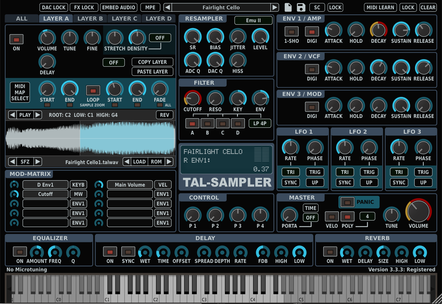Adjust the control P 1 knob
The image size is (442, 304).
coord(193,215)
